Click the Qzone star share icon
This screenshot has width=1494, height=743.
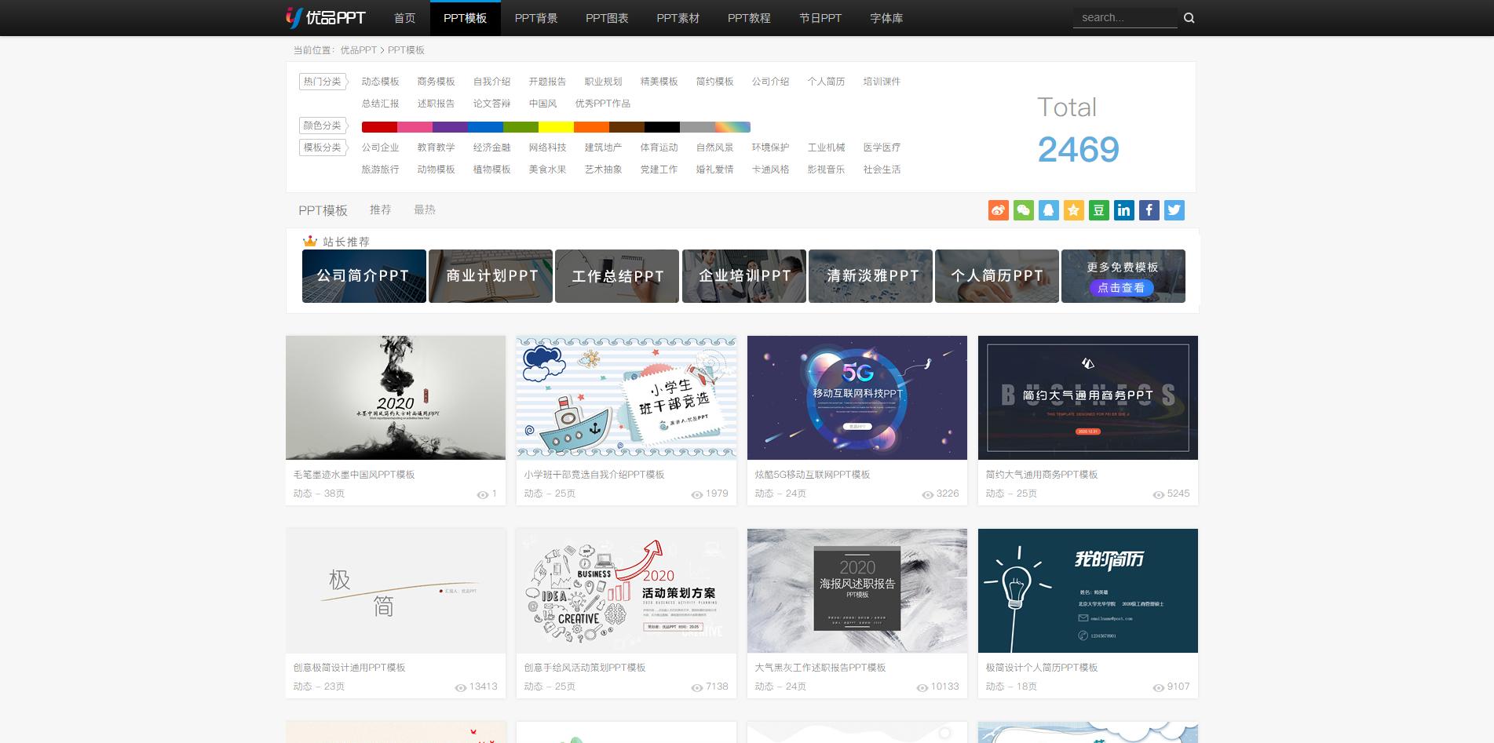[1073, 210]
